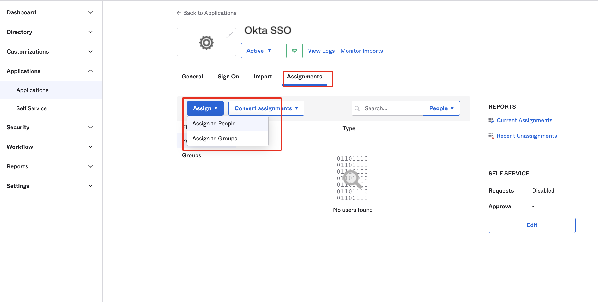The height and width of the screenshot is (302, 598).
Task: Select Assign to Groups menu option
Action: click(215, 139)
